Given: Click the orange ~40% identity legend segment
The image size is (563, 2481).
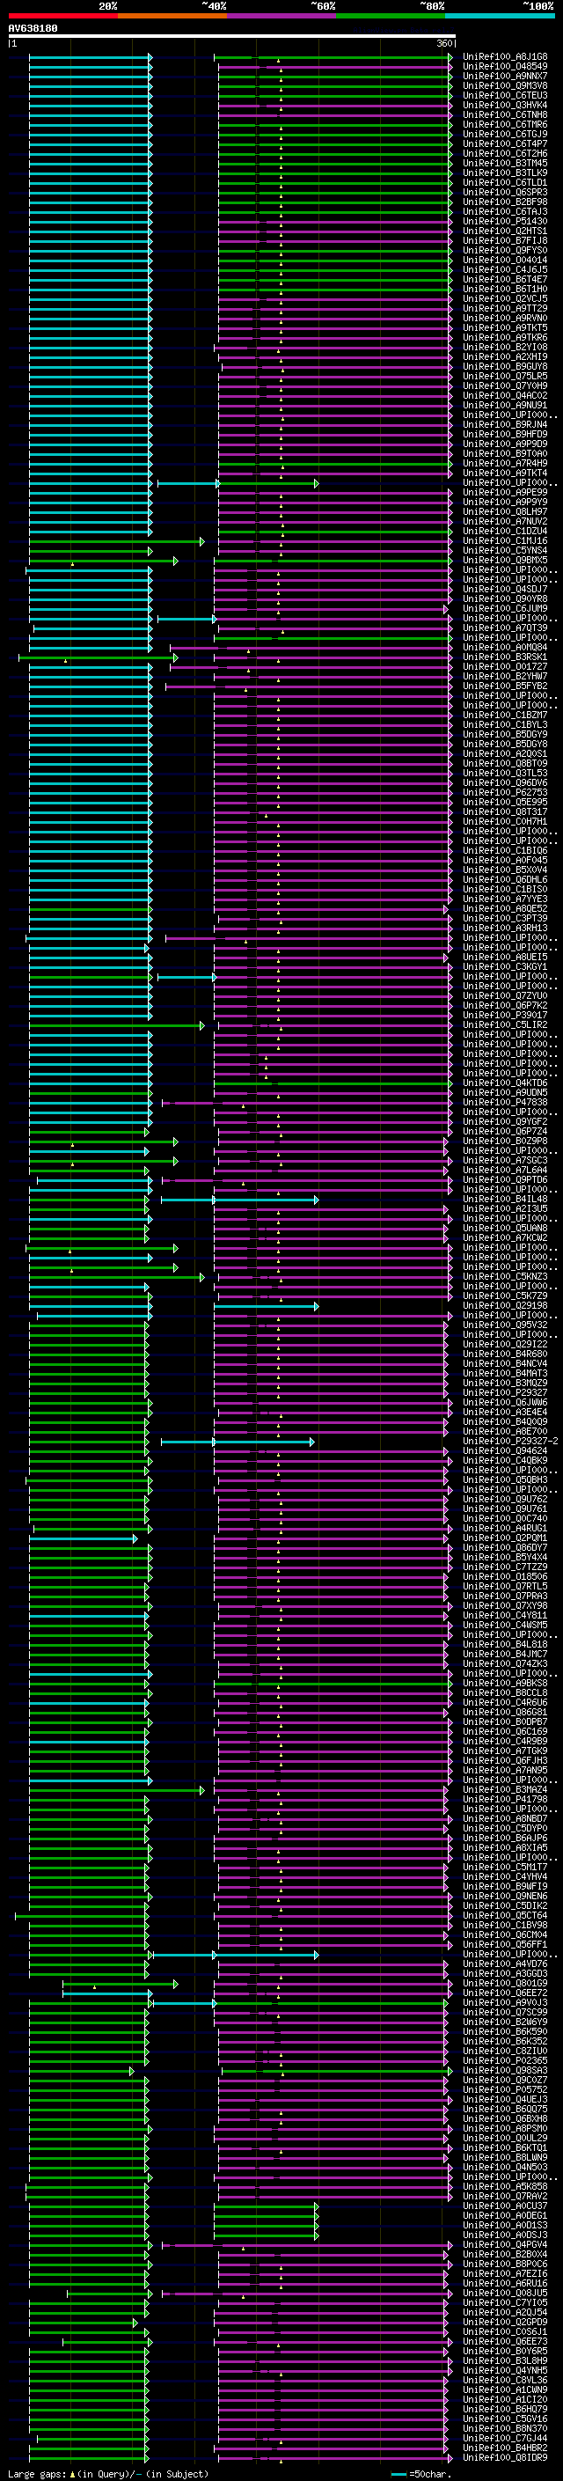Looking at the screenshot, I should coord(173,16).
